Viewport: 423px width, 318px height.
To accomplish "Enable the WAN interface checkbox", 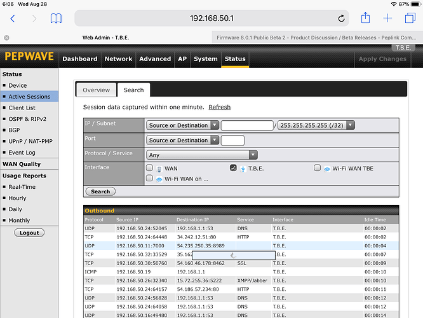I will (x=150, y=168).
